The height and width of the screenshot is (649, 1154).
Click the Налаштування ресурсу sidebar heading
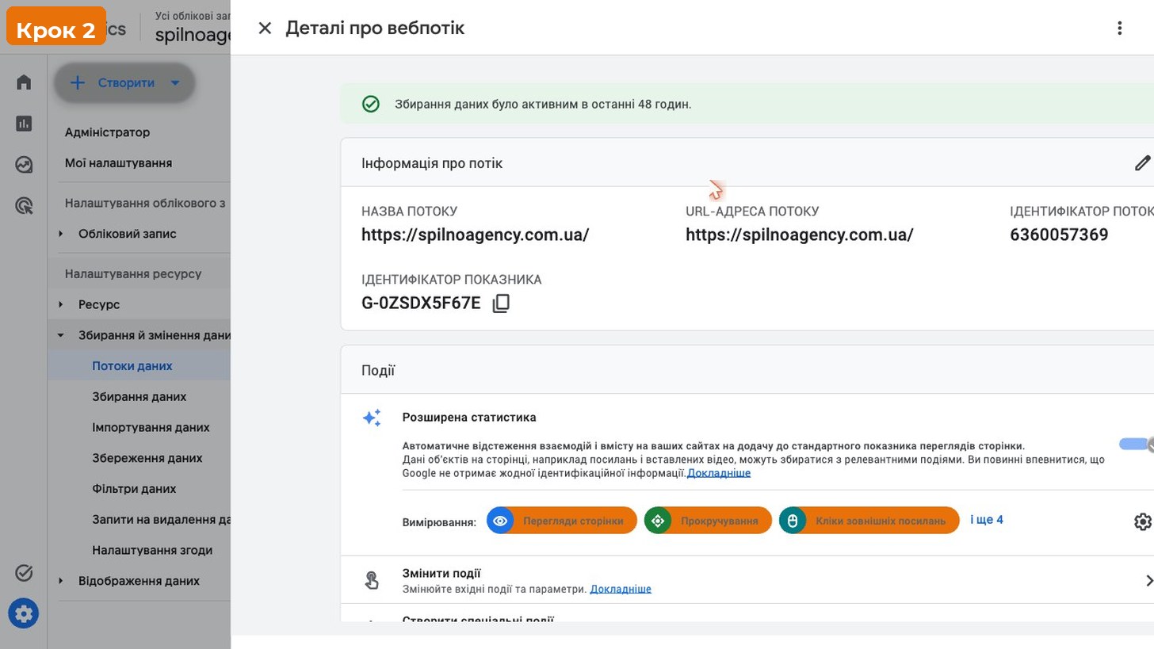point(133,274)
